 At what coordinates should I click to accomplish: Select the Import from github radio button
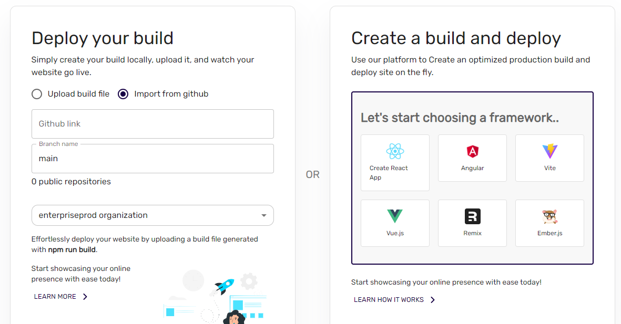(x=123, y=94)
